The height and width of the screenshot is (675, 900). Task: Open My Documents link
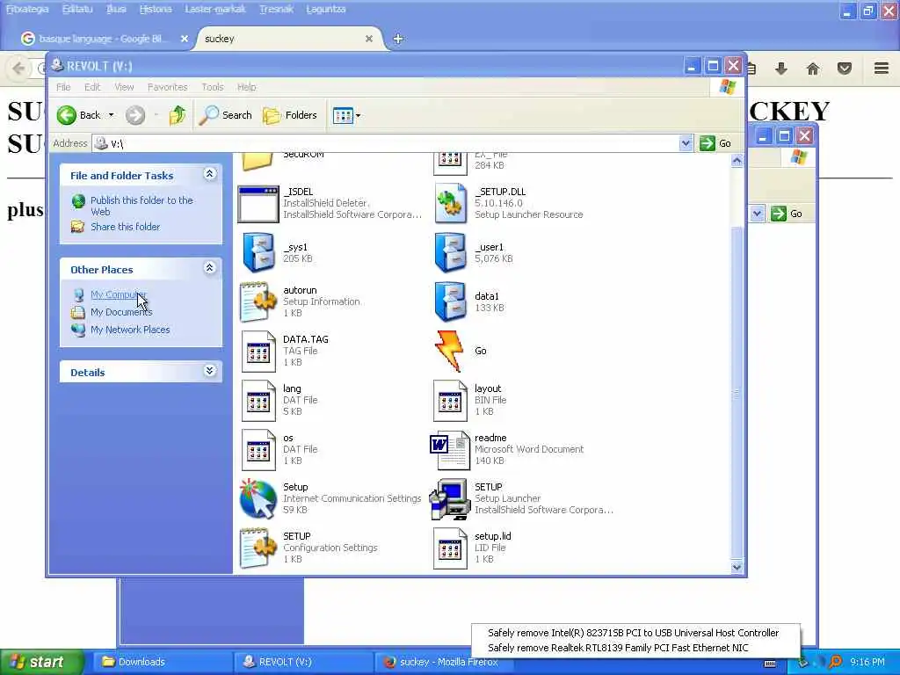tap(121, 312)
